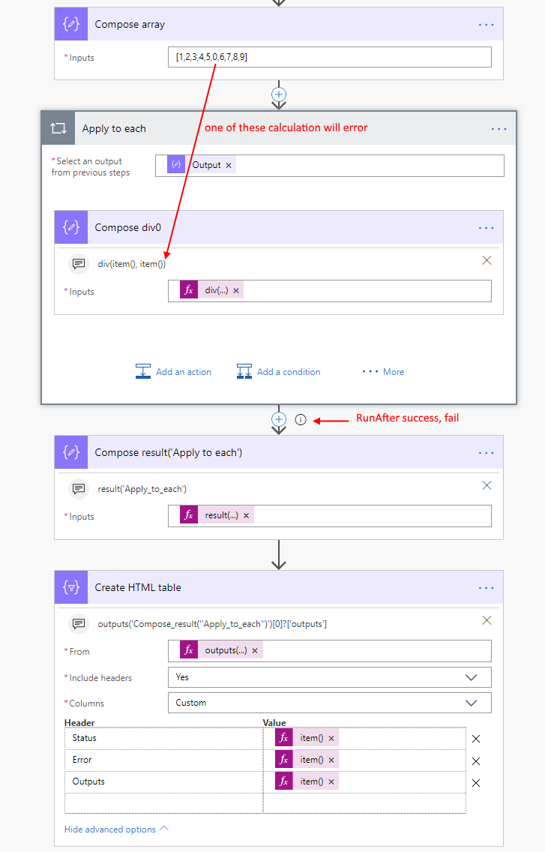The image size is (545, 852).
Task: Open the Apply to each ellipsis menu
Action: 499,129
